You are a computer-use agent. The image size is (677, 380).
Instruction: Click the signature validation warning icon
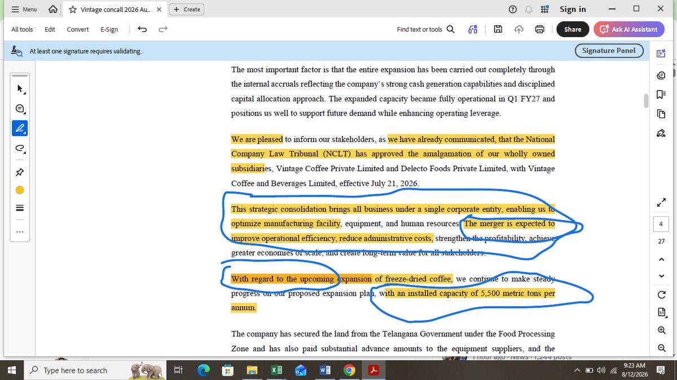tap(17, 51)
